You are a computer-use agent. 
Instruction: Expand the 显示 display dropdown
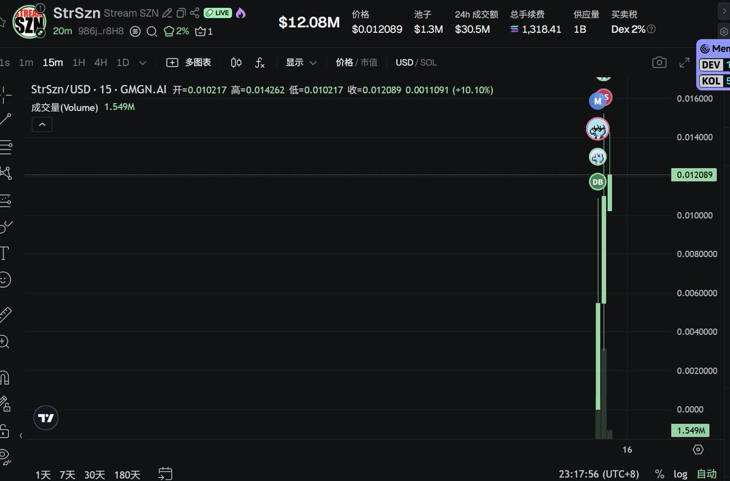[x=302, y=63]
